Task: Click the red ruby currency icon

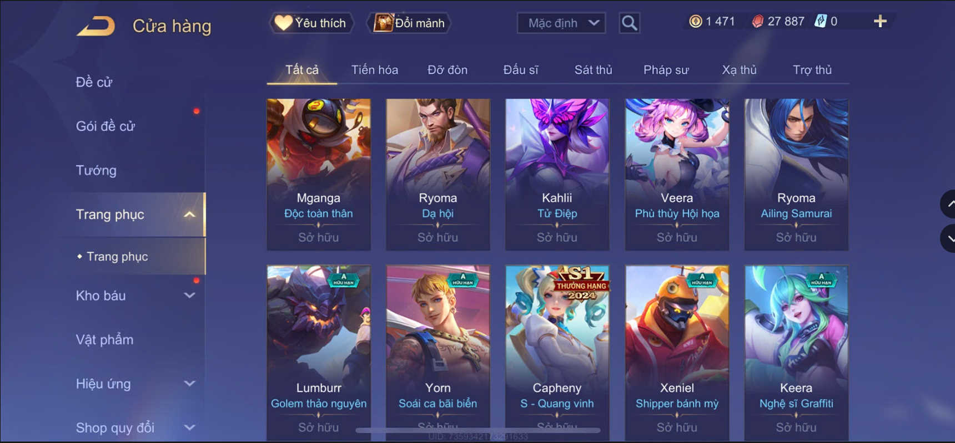Action: pos(757,22)
